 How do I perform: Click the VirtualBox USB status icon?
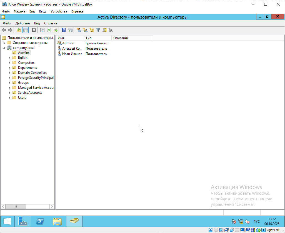click(232, 230)
